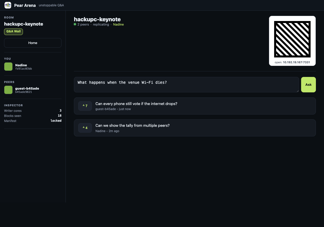
Task: Click your ID fd91ac03bb
Action: [x=24, y=69]
